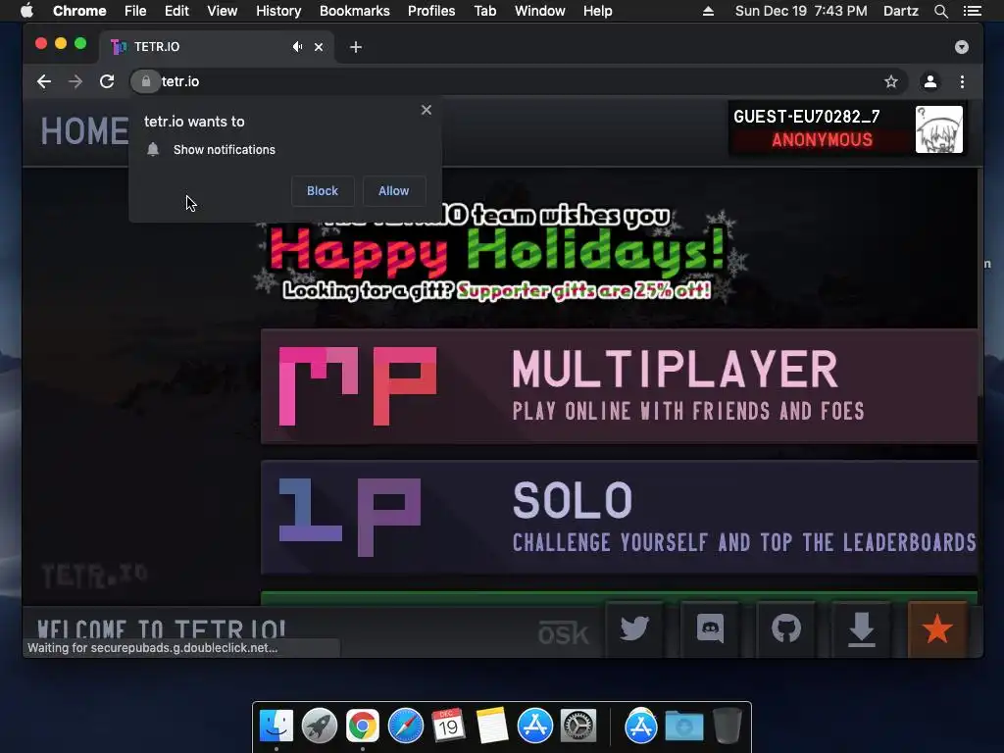Open Notes from the Dock
The image size is (1004, 753).
pyautogui.click(x=492, y=727)
